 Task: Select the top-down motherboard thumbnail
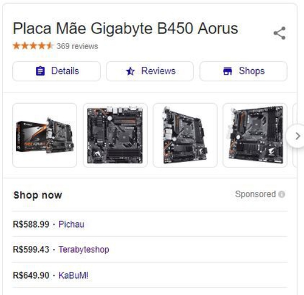[x=115, y=135]
